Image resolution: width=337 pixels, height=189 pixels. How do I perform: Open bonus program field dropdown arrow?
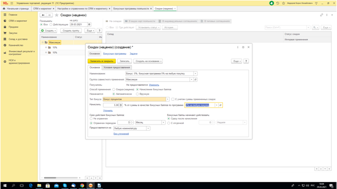pos(216,105)
